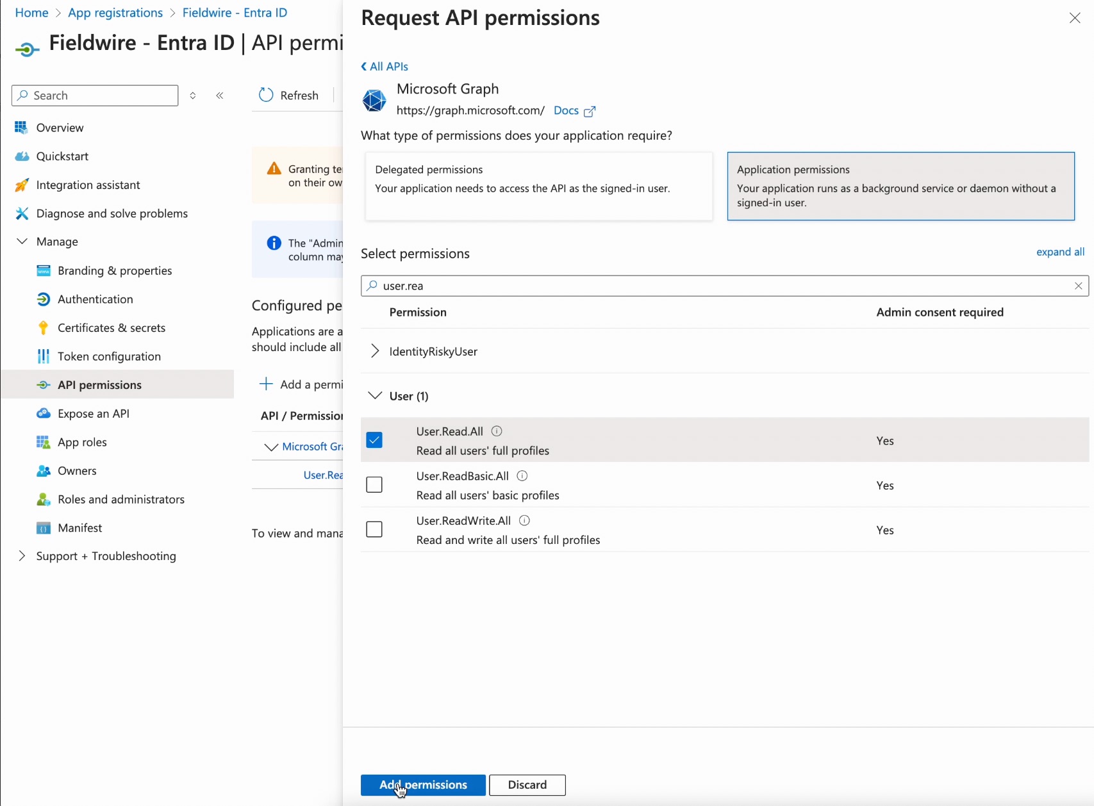
Task: Open the App roles menu item
Action: [x=82, y=442]
